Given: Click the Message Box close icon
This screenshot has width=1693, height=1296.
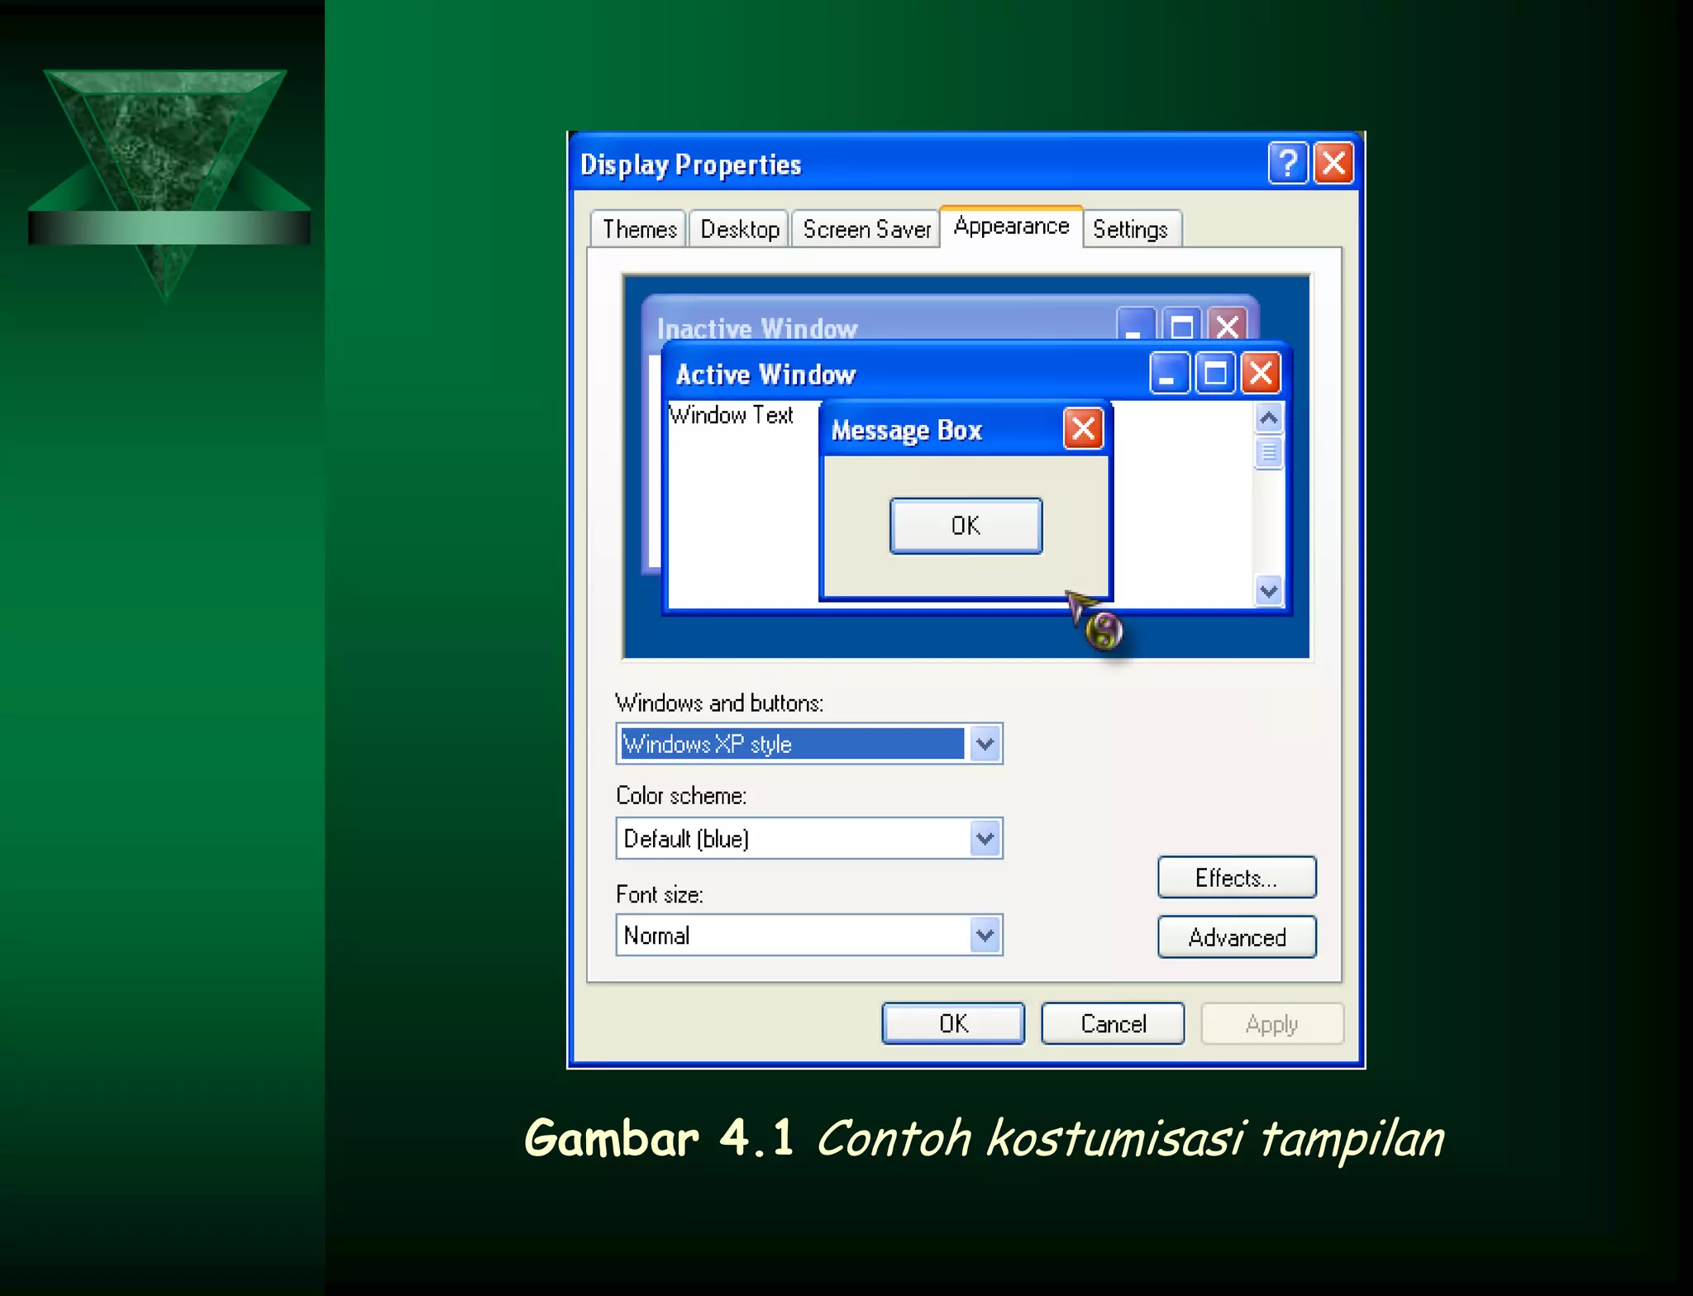Looking at the screenshot, I should [1083, 429].
